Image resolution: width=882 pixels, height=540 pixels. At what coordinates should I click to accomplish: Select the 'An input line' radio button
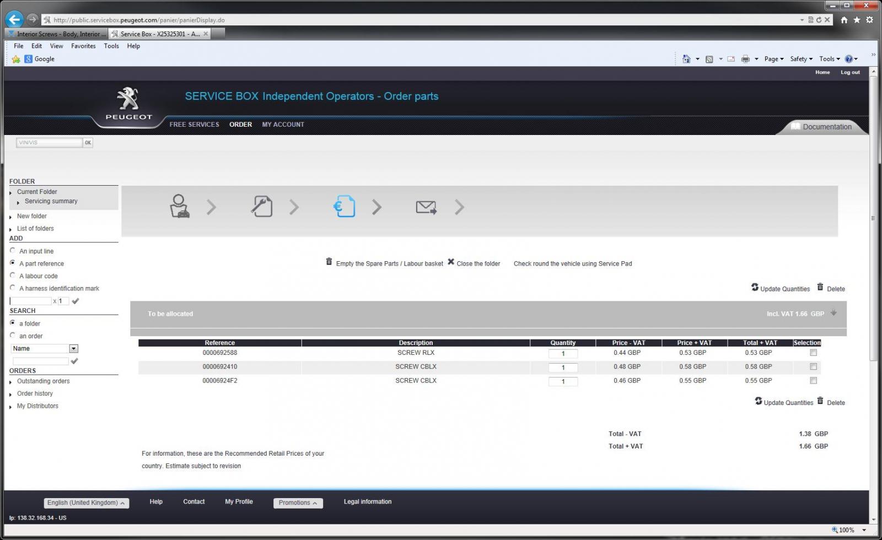pos(13,250)
